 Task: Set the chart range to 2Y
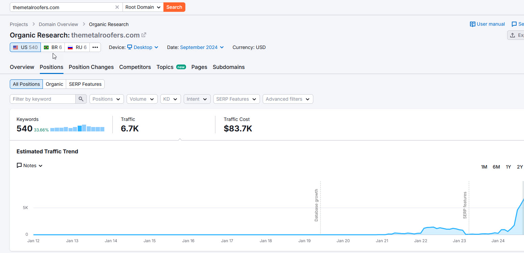[520, 167]
